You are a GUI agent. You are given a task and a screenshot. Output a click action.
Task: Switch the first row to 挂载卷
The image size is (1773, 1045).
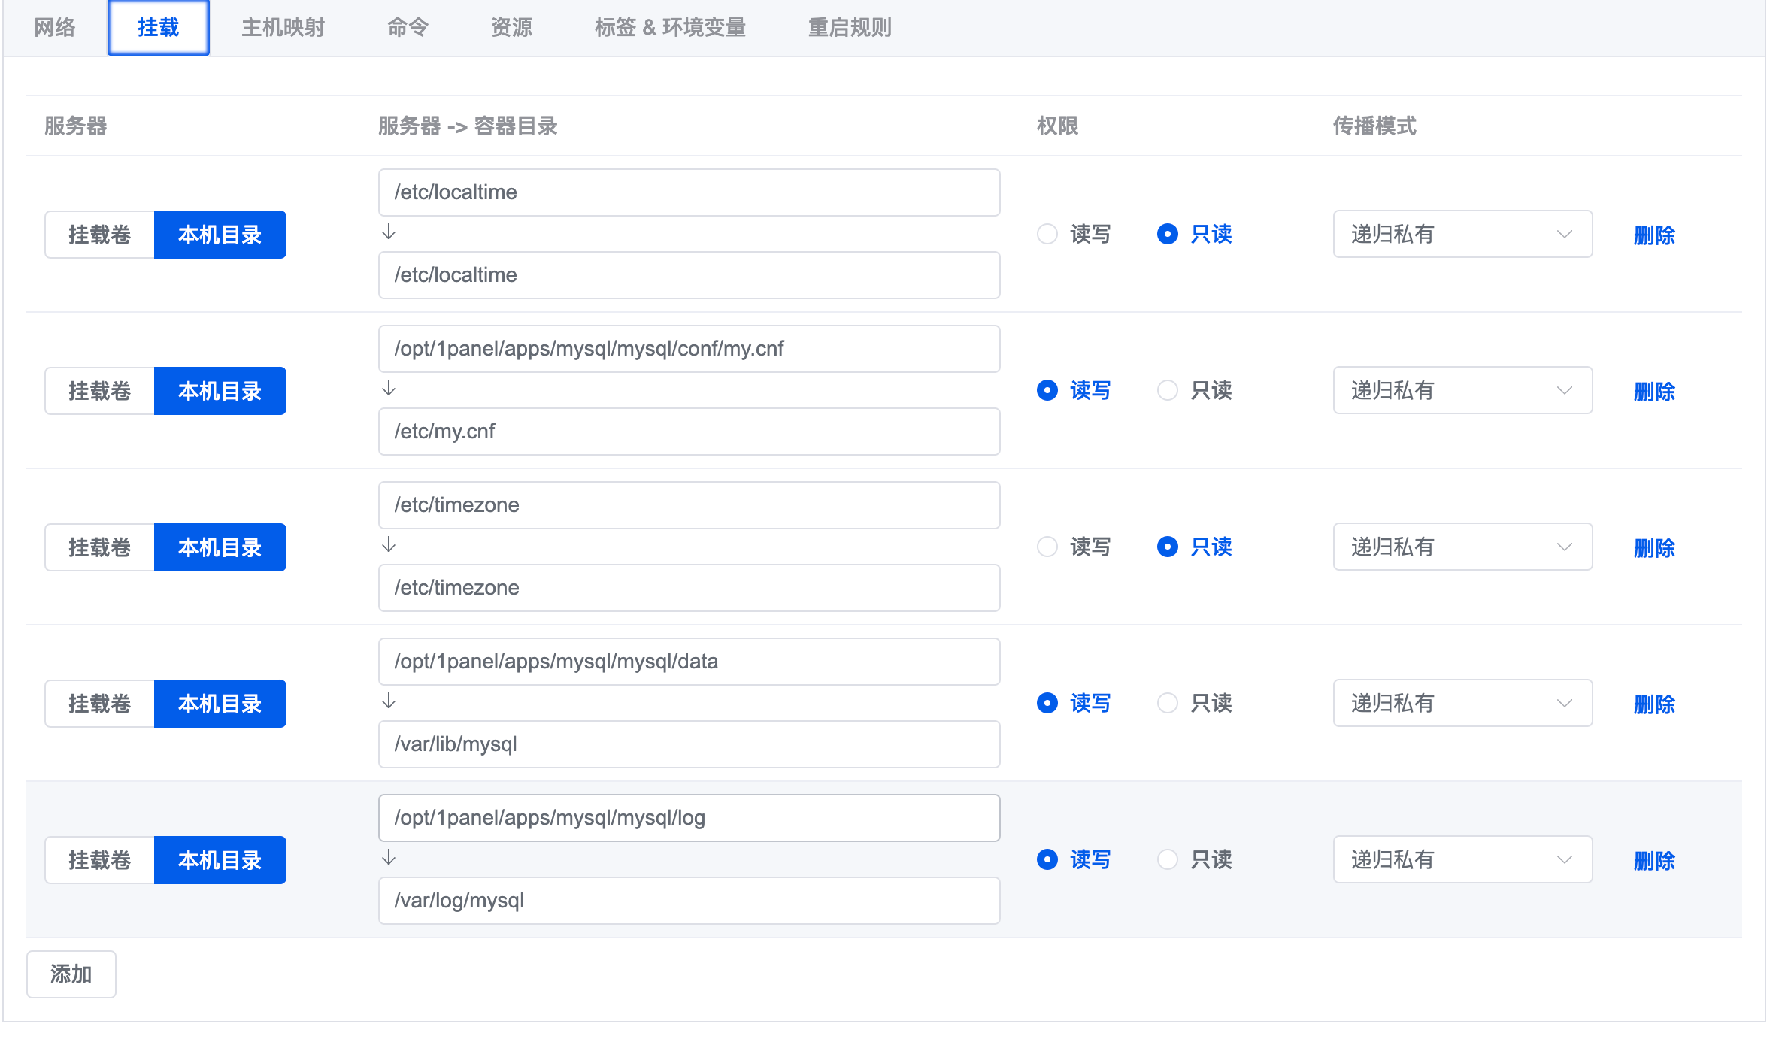(100, 235)
